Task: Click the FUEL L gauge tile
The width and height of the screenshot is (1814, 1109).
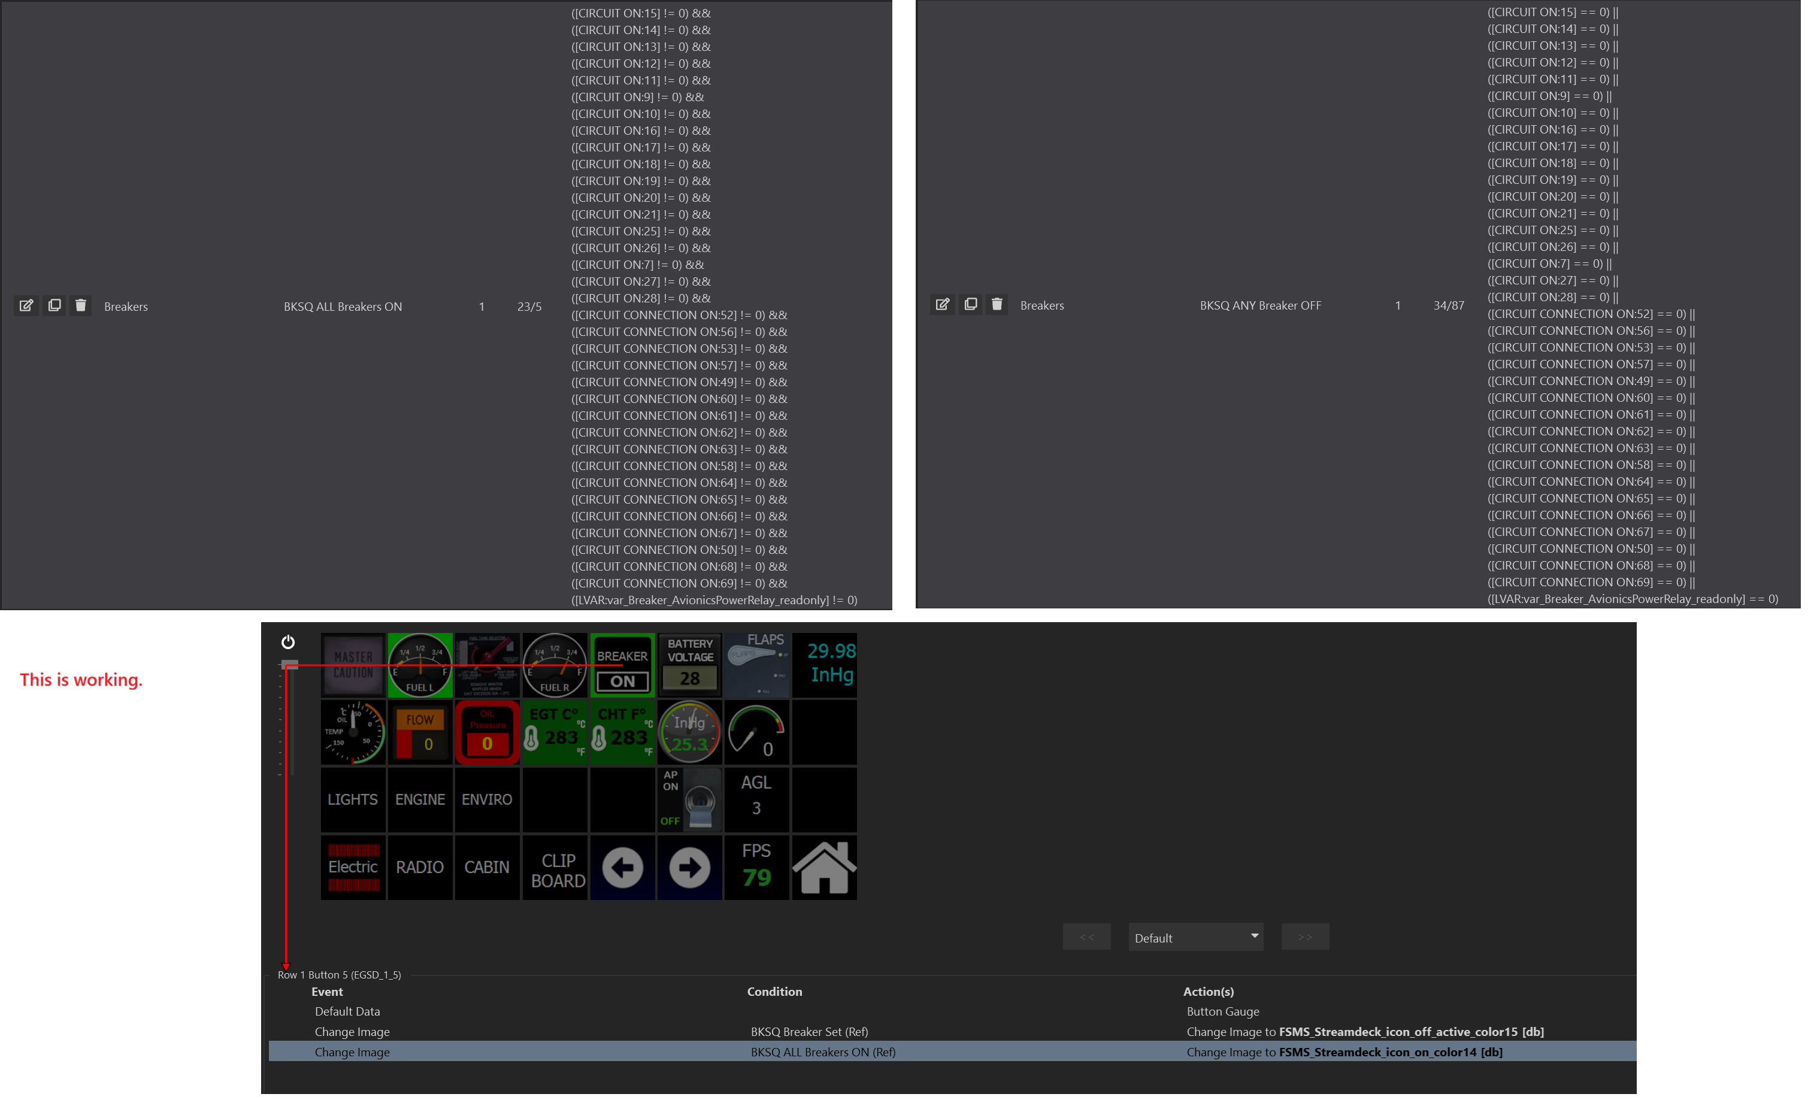Action: 420,663
